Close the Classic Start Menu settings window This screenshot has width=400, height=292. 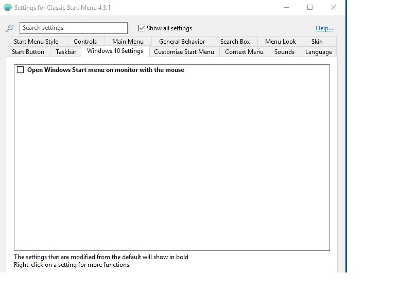click(334, 7)
